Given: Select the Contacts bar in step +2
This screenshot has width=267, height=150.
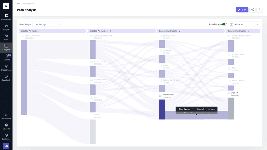Looking at the screenshot, I should [x=162, y=74].
